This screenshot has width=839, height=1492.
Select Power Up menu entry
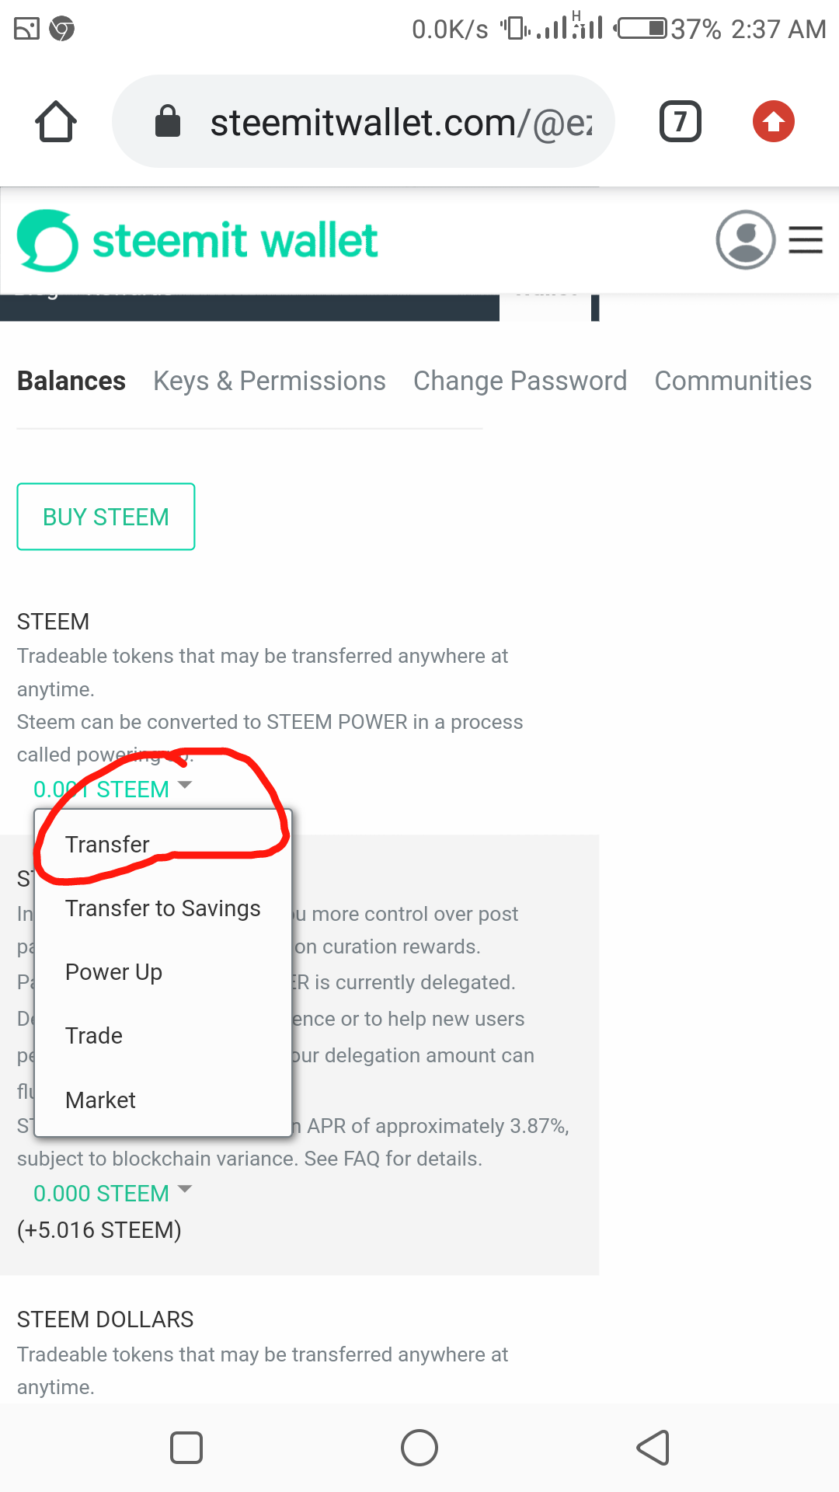114,972
